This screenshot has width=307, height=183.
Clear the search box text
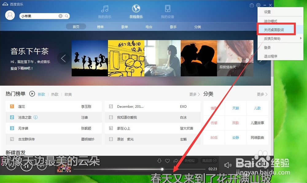[x=61, y=16]
